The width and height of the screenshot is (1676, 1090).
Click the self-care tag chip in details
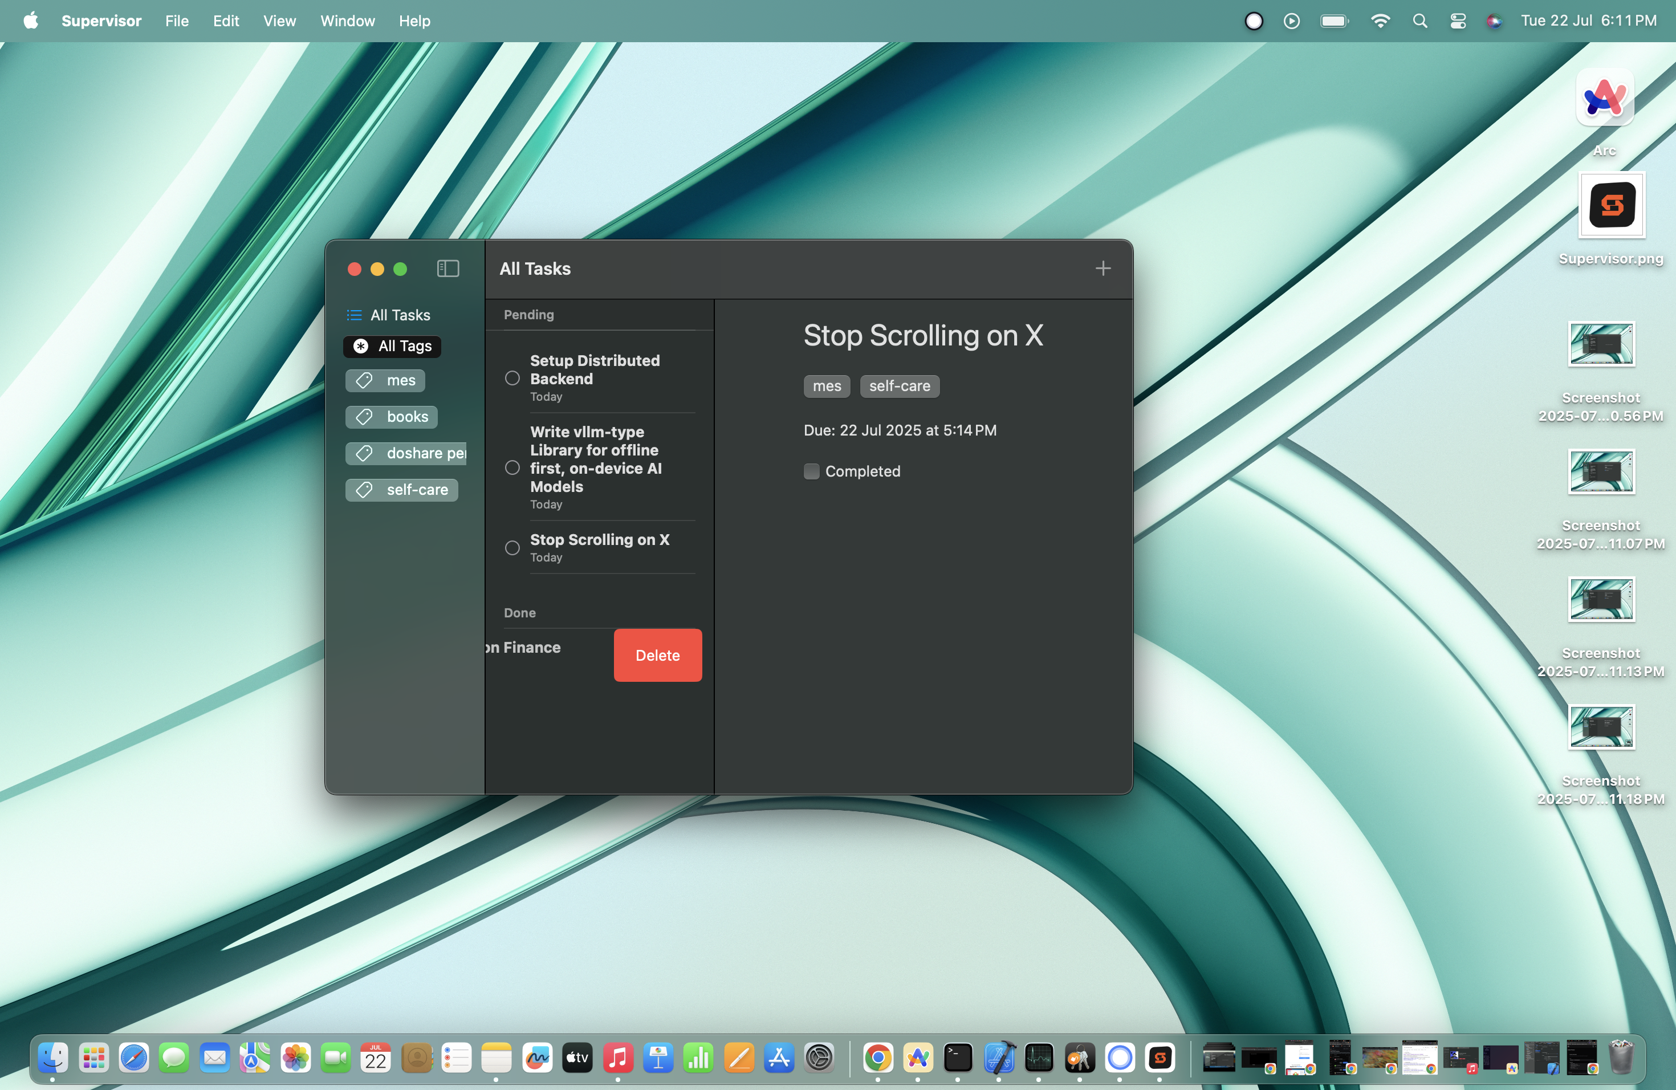tap(899, 386)
